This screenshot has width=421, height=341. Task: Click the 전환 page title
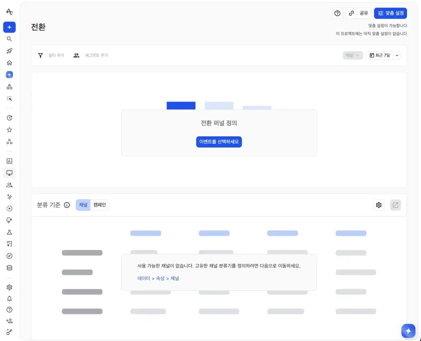(38, 27)
